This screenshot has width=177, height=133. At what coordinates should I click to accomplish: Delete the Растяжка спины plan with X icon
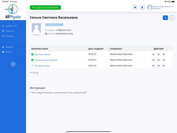pyautogui.click(x=164, y=66)
